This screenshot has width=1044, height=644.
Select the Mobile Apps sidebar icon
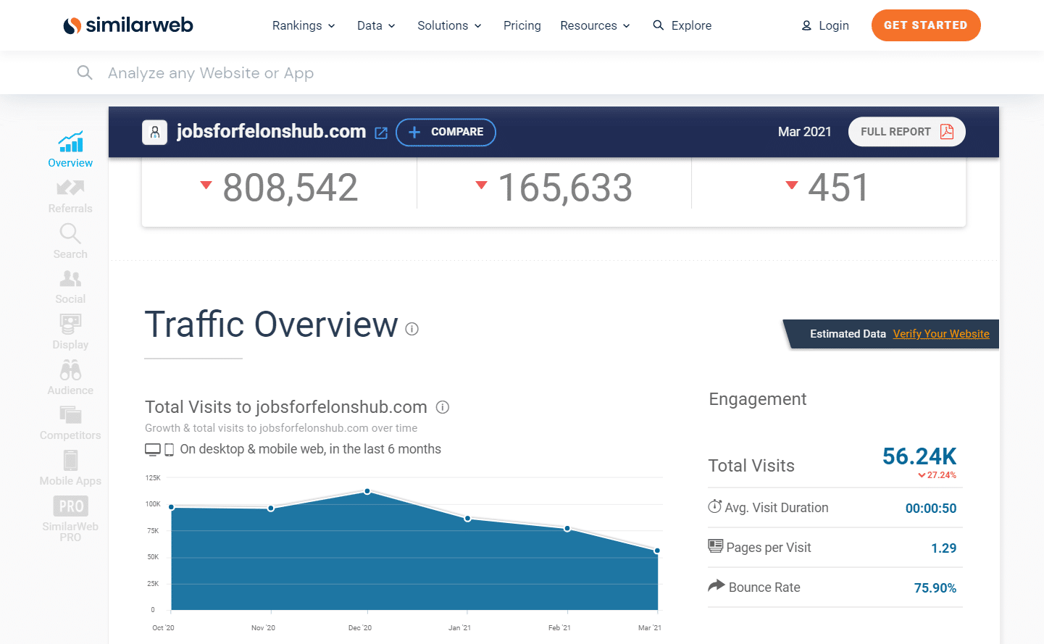70,461
